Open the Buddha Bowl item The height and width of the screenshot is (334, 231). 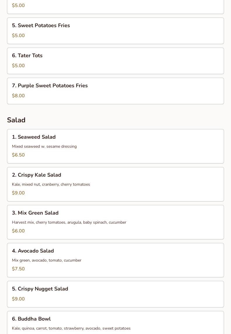31,319
